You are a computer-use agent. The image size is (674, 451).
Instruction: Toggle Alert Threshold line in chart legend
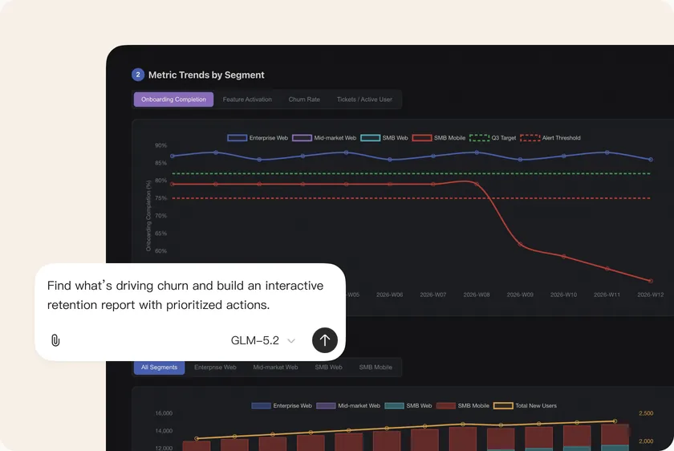550,138
